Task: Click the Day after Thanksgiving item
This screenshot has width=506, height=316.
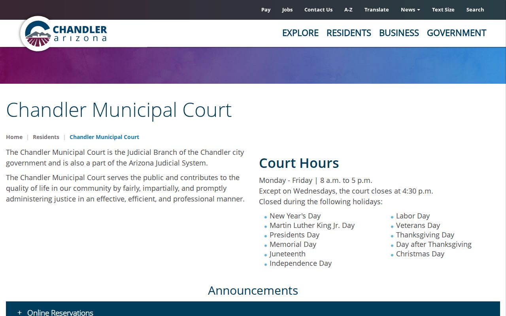Action: click(x=434, y=245)
